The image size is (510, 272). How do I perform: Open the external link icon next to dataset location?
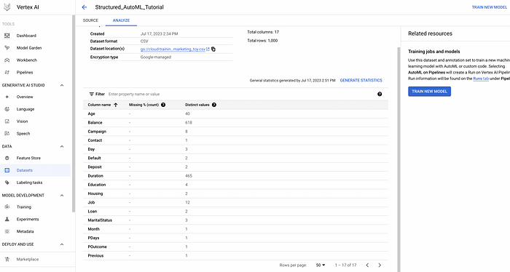click(x=208, y=49)
